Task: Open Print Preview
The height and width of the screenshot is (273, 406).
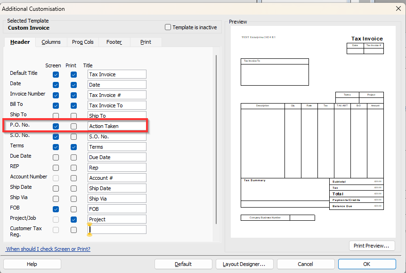Action: click(x=372, y=246)
